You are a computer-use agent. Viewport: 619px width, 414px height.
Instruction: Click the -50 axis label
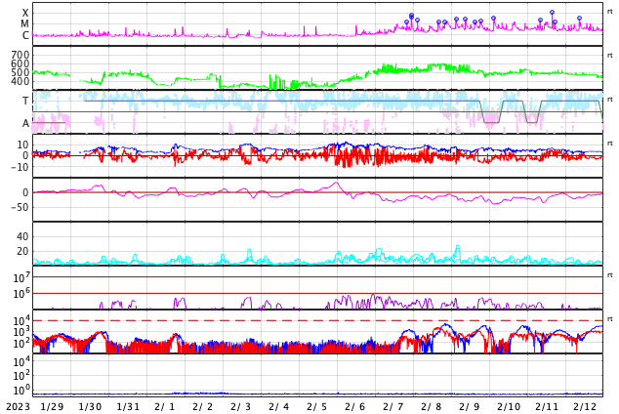(20, 208)
